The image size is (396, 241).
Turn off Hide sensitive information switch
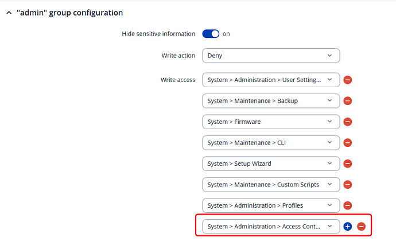pos(210,34)
